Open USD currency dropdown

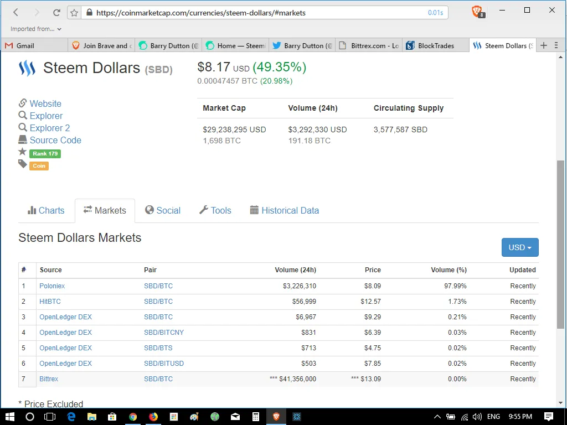pos(520,247)
